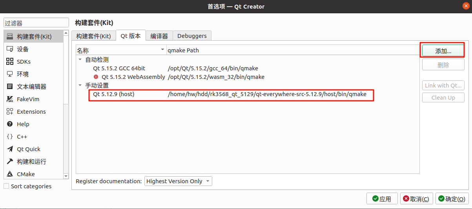Click the 应用 apply button

pos(382,199)
